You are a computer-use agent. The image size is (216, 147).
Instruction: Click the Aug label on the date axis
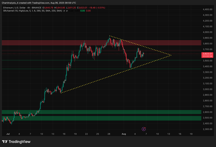tap(124, 134)
